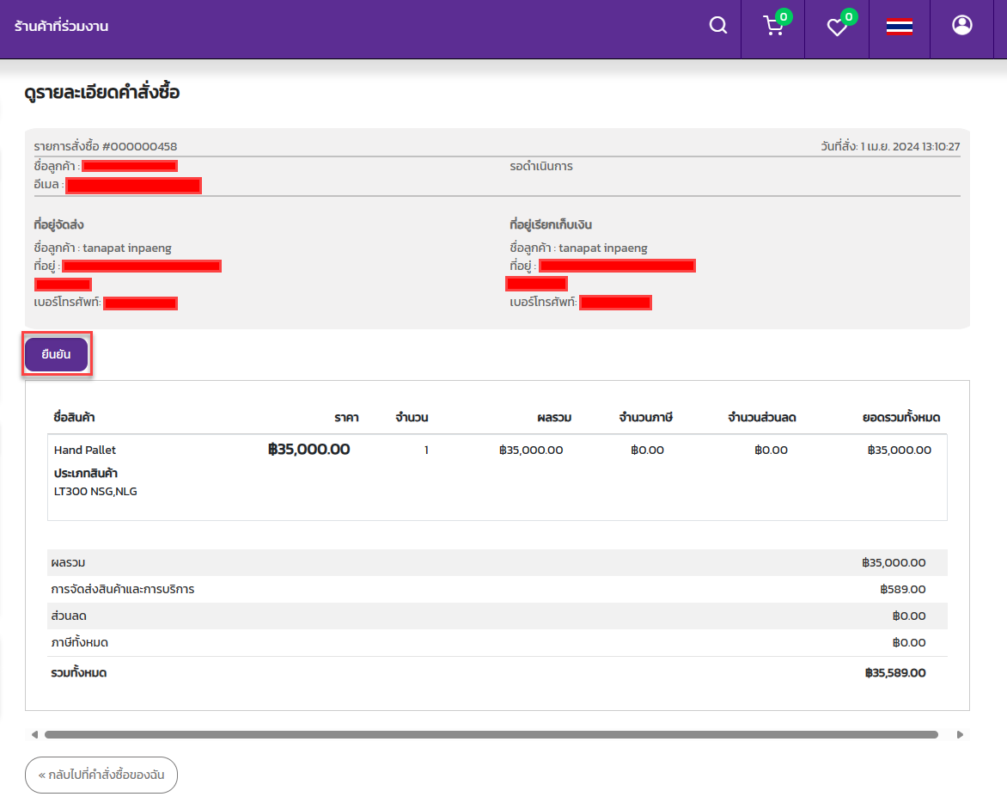1007x803 pixels.
Task: Open the wishlist heart icon
Action: [x=837, y=27]
